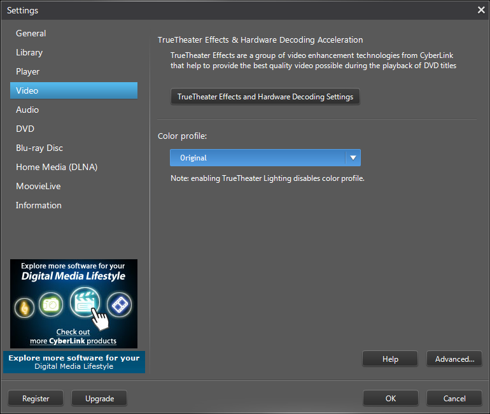
Task: Show Blu-ray Disc settings
Action: click(39, 148)
